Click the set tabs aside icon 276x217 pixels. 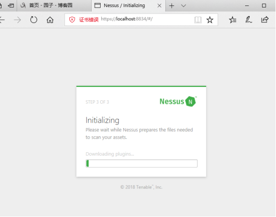[x=11, y=5]
